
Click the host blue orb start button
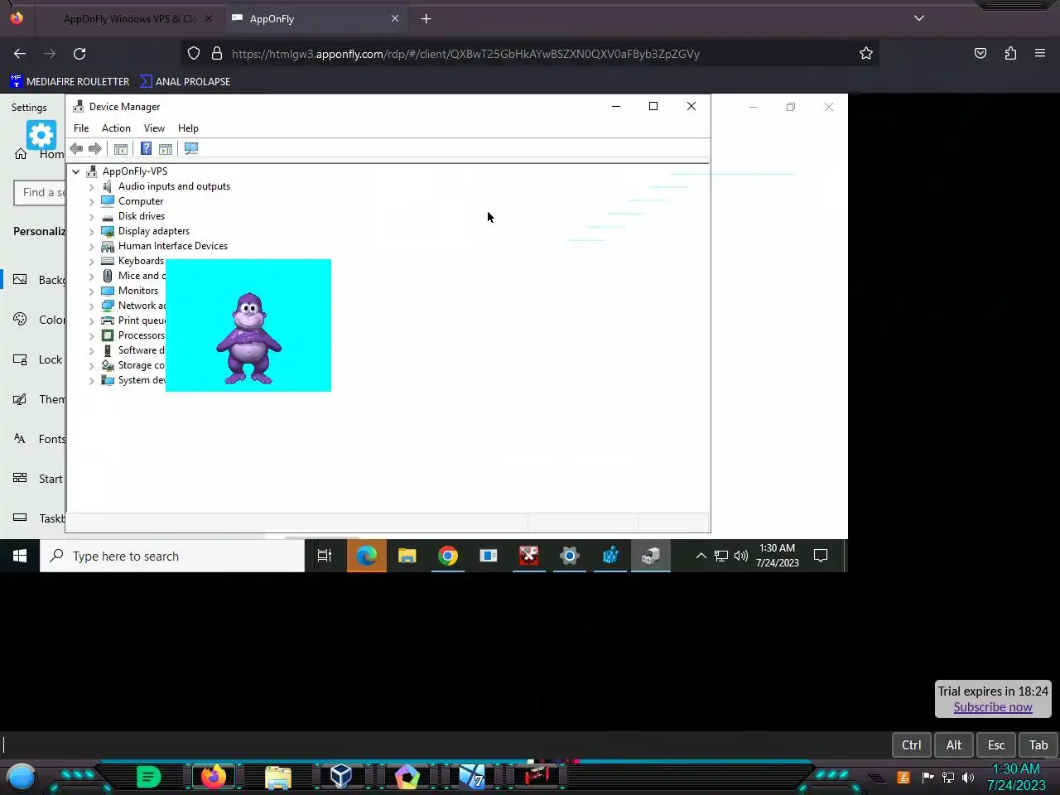click(22, 777)
